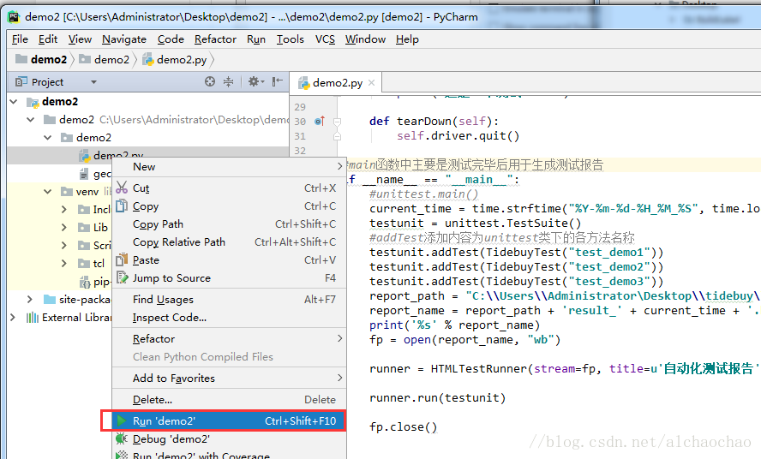
Task: Collapse the venv folder
Action: tap(48, 192)
